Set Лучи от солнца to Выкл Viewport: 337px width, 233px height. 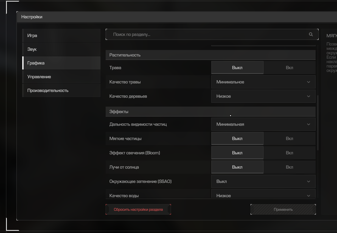[237, 167]
